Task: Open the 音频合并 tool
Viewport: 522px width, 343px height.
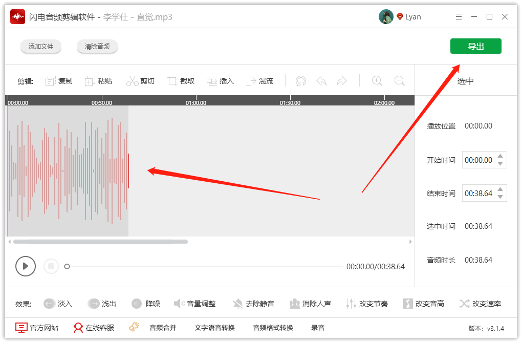Action: click(x=163, y=328)
